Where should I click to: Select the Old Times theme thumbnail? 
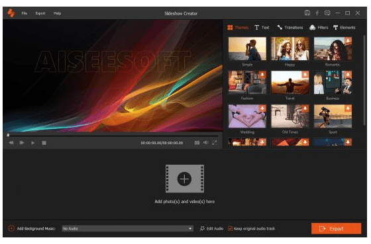[x=290, y=116]
